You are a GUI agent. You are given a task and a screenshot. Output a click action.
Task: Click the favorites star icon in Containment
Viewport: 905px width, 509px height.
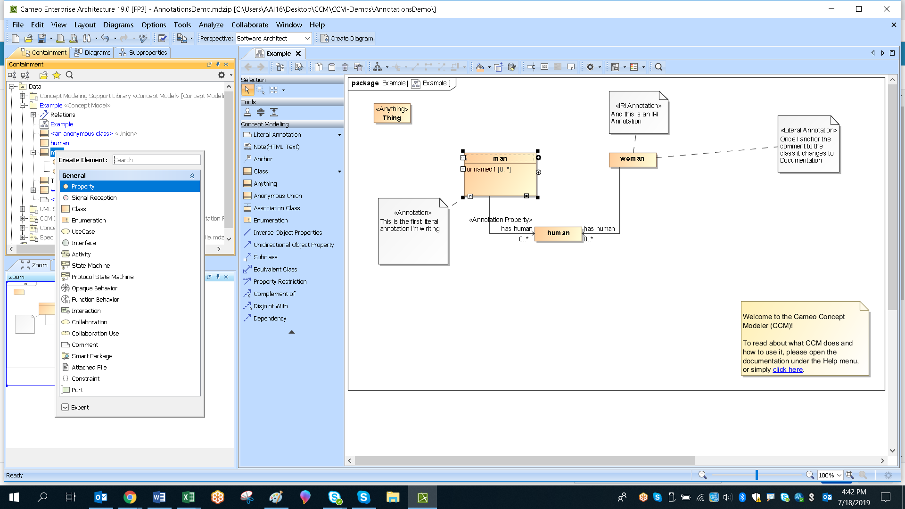coord(57,75)
